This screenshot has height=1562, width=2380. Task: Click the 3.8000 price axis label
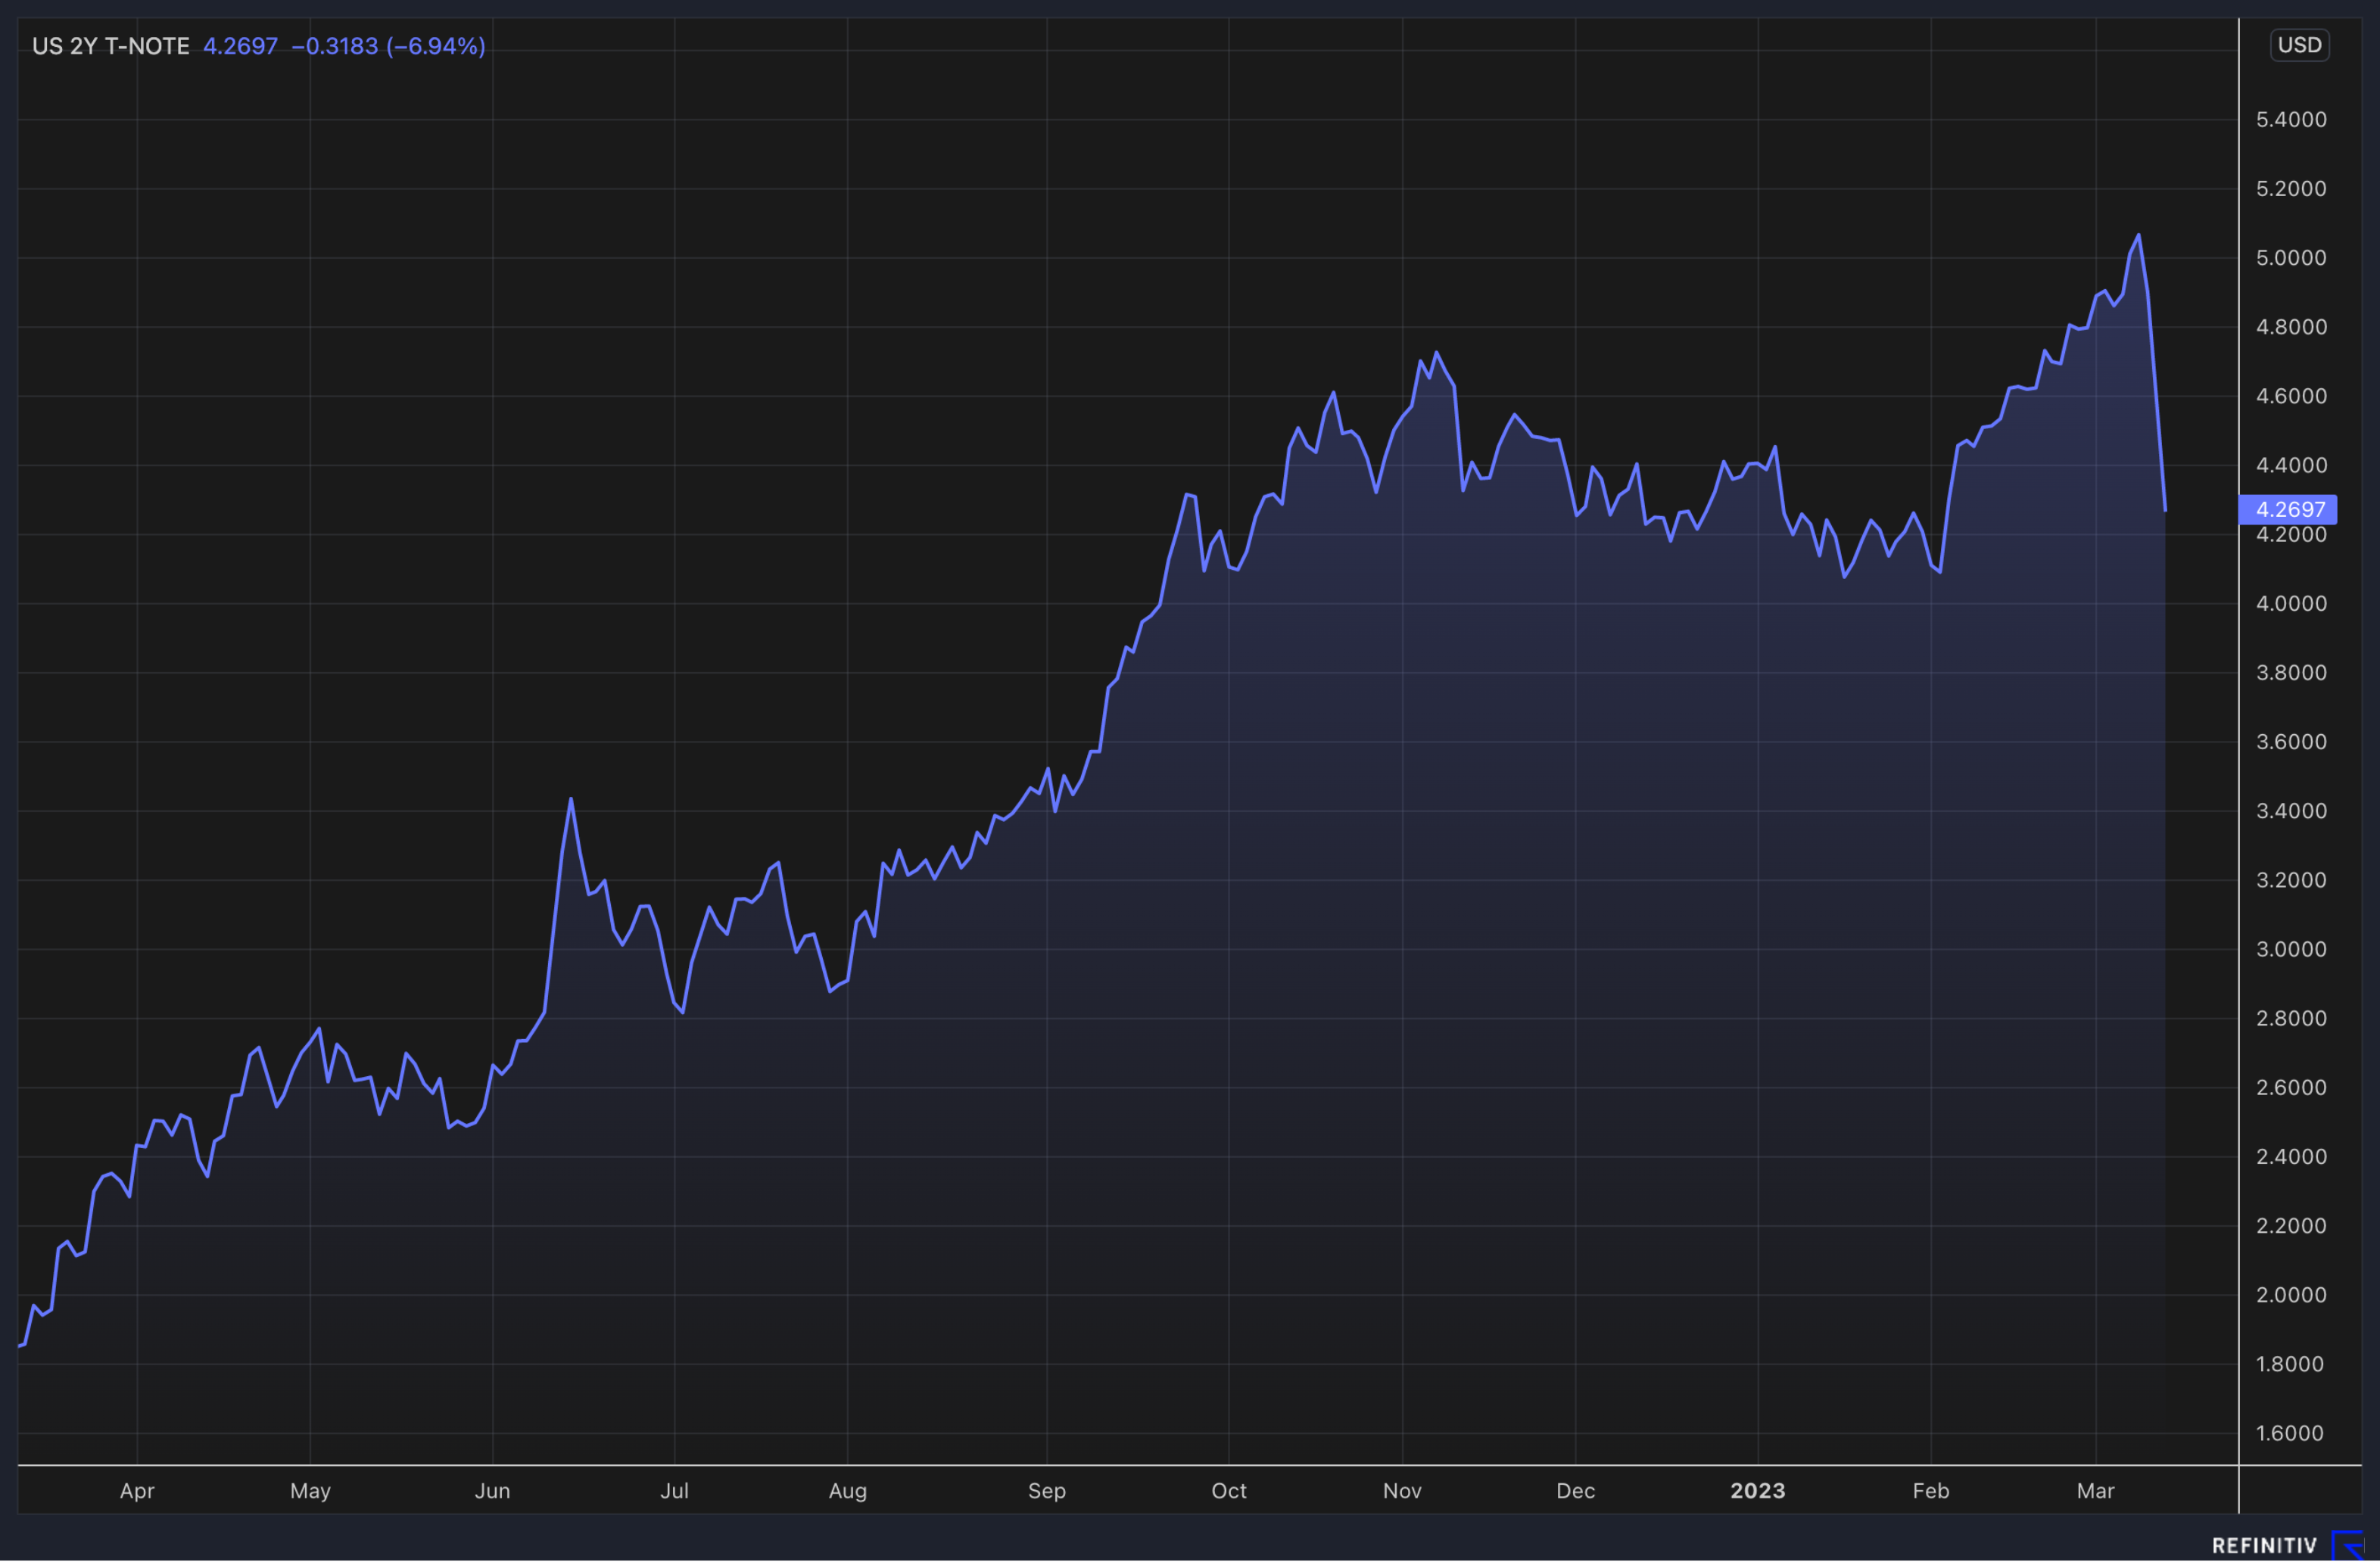[x=2291, y=673]
